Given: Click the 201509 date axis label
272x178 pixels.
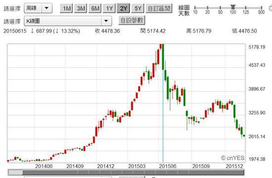Looking at the screenshot, I should [201, 166].
